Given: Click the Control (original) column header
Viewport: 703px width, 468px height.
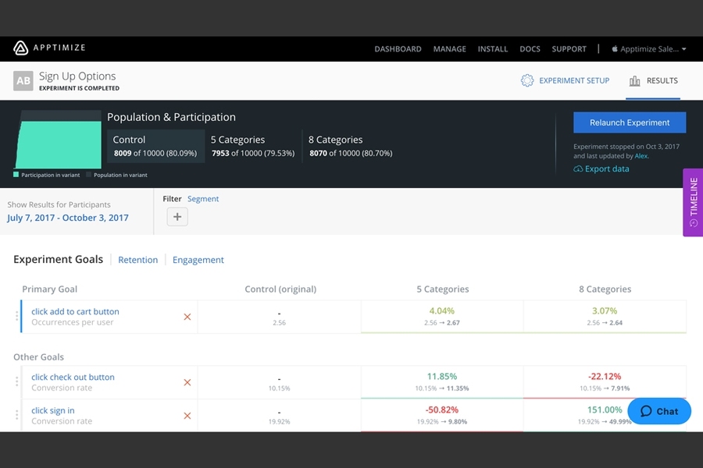Looking at the screenshot, I should point(280,289).
